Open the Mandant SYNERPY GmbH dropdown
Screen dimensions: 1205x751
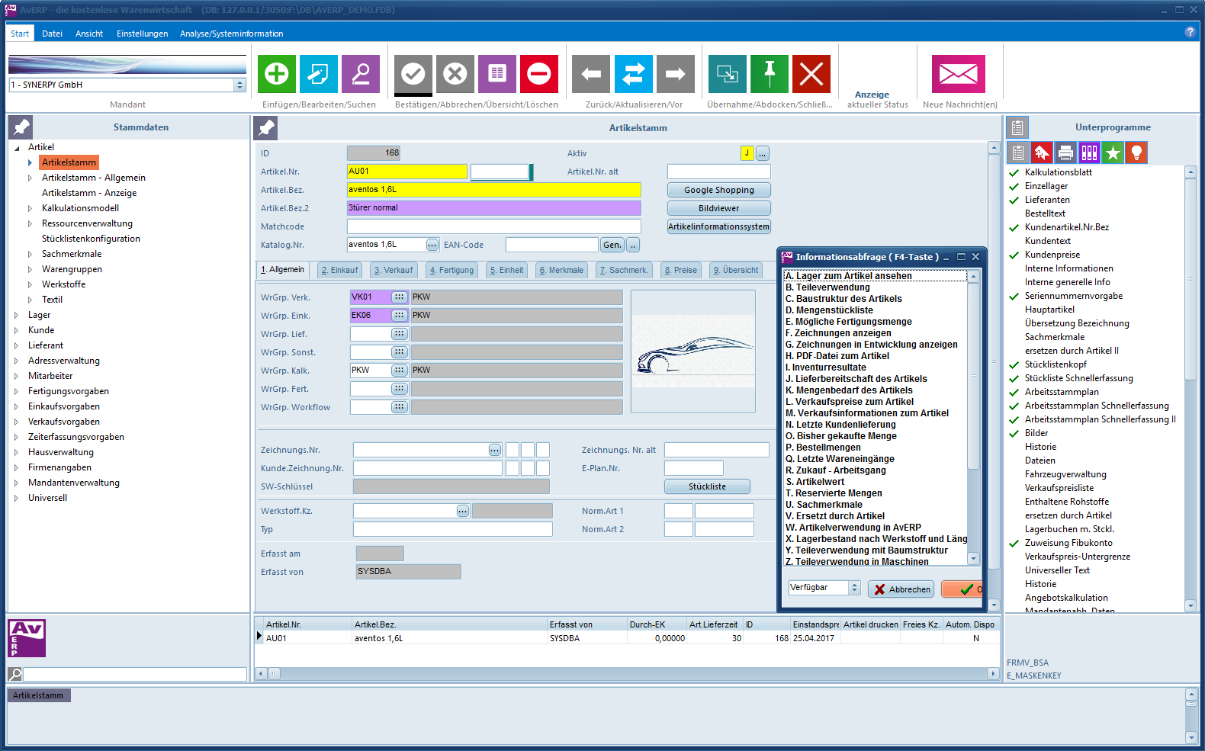pos(239,85)
